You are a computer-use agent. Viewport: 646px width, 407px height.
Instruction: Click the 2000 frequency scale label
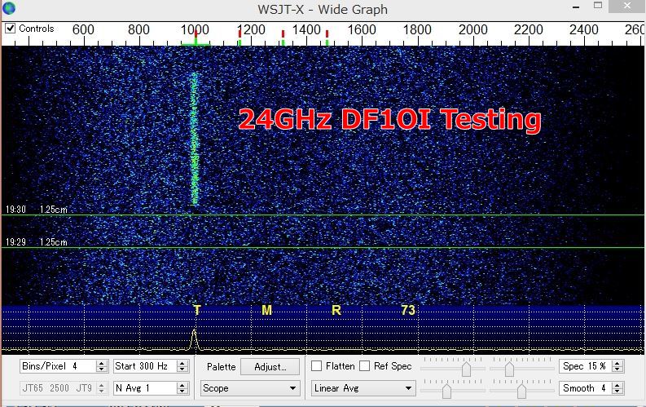473,29
